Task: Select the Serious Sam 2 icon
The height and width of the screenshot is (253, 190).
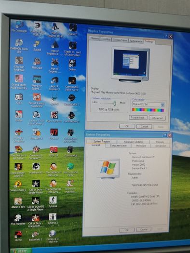Action: click(18, 186)
